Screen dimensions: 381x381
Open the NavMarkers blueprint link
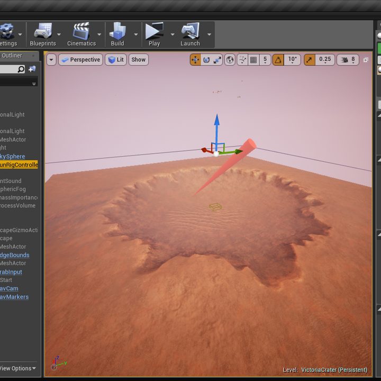[x=14, y=297]
